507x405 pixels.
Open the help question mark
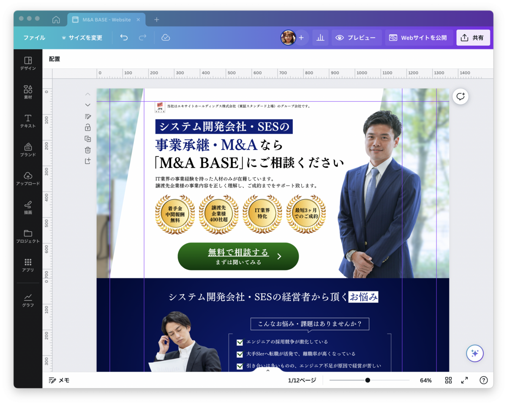point(484,380)
